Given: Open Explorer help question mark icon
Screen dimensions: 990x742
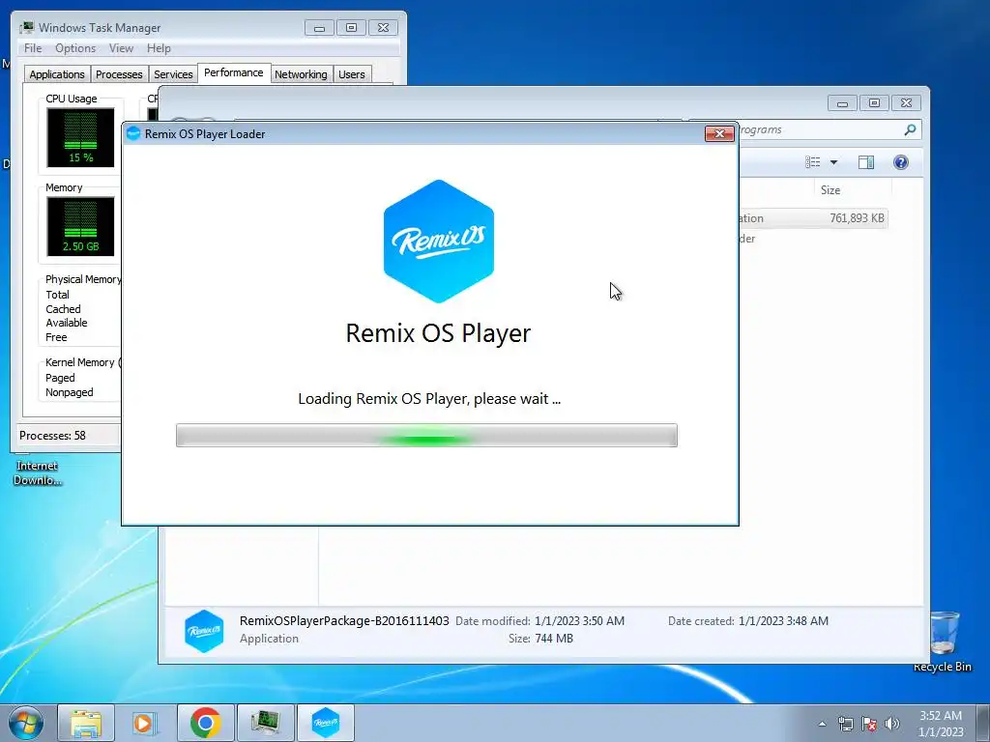Looking at the screenshot, I should tap(901, 162).
